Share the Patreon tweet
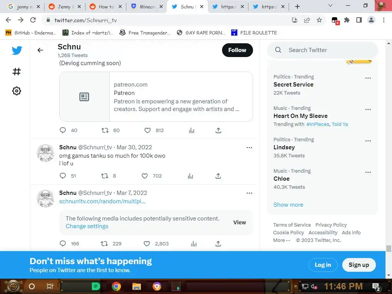 (x=218, y=130)
